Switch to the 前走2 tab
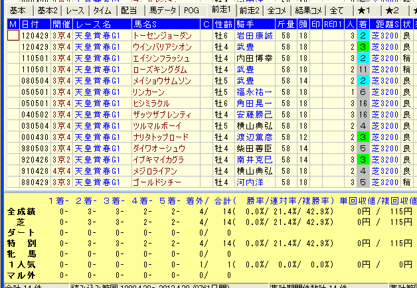 [250, 11]
